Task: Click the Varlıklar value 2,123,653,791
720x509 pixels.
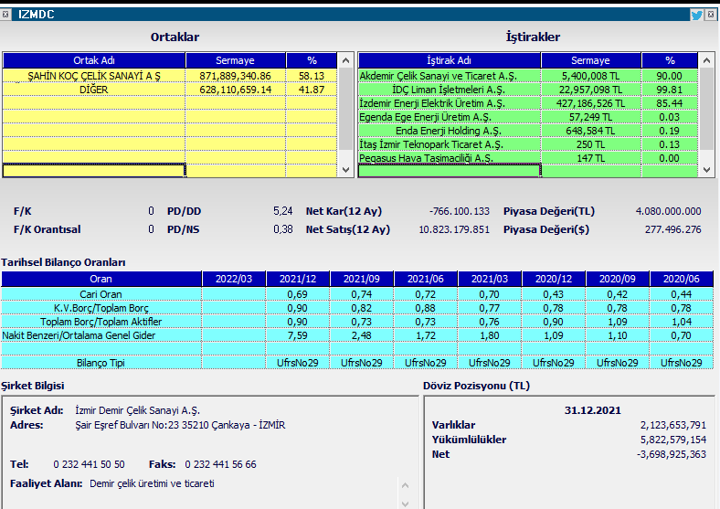Action: [x=673, y=425]
